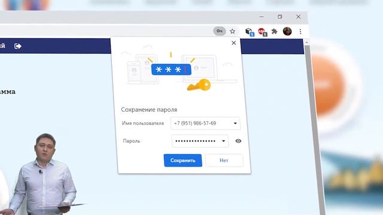Click the 'Сохранение пароля' heading text
Screen dimensions: 383x215
point(149,110)
